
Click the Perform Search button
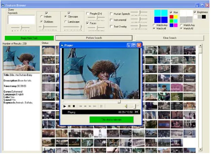click(x=94, y=38)
